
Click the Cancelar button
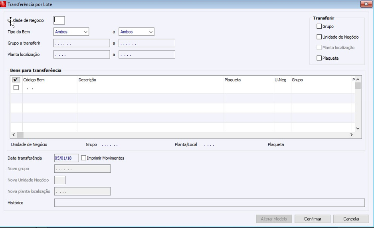pos(351,219)
